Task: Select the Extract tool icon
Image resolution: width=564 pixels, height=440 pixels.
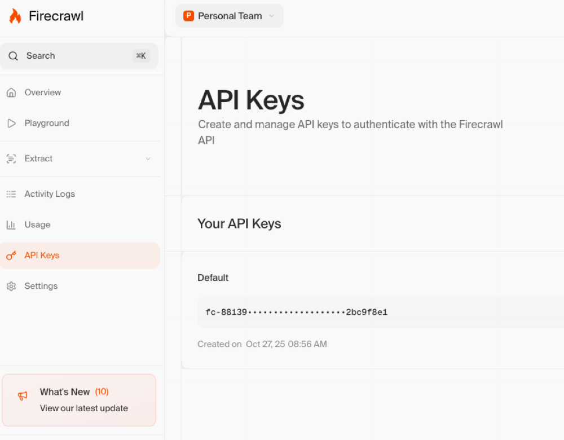Action: pyautogui.click(x=11, y=159)
